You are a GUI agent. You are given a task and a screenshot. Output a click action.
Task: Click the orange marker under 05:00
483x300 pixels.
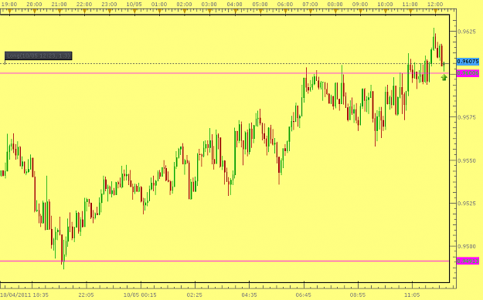click(x=260, y=12)
